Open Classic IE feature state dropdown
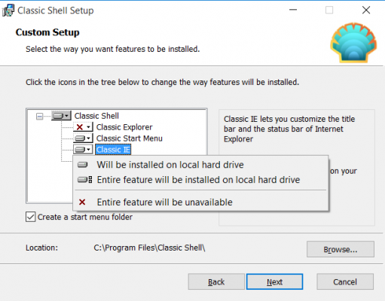The image size is (385, 301). 83,150
